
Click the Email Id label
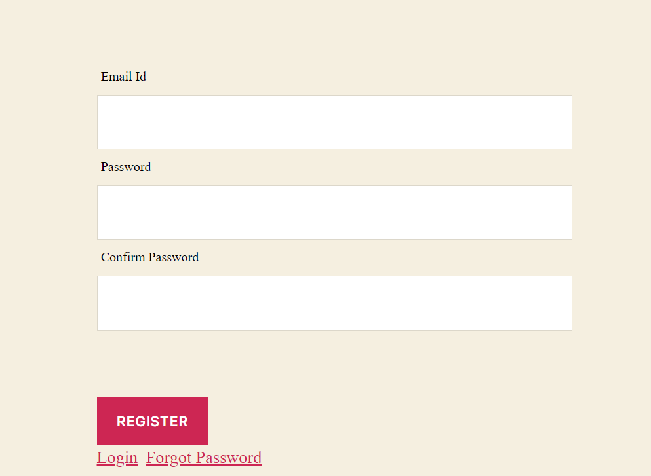pyautogui.click(x=123, y=77)
